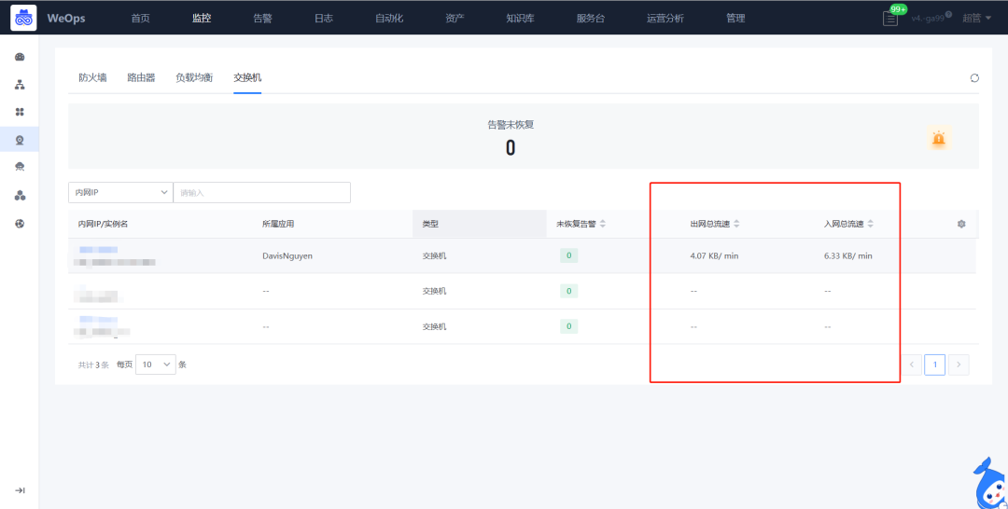The width and height of the screenshot is (1008, 509).
Task: Open the switch link in the DavisNguyen row
Action: 98,249
